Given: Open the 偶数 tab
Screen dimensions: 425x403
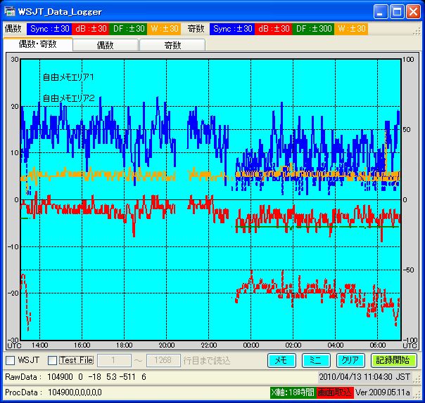Looking at the screenshot, I should point(106,45).
